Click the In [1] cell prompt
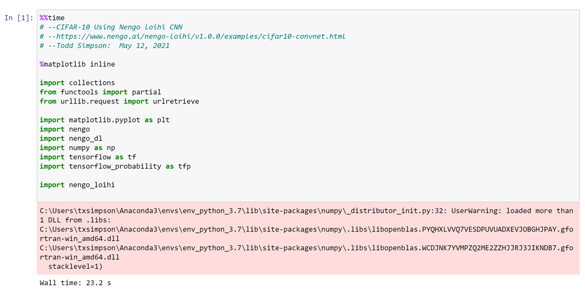585x292 pixels. coord(19,18)
